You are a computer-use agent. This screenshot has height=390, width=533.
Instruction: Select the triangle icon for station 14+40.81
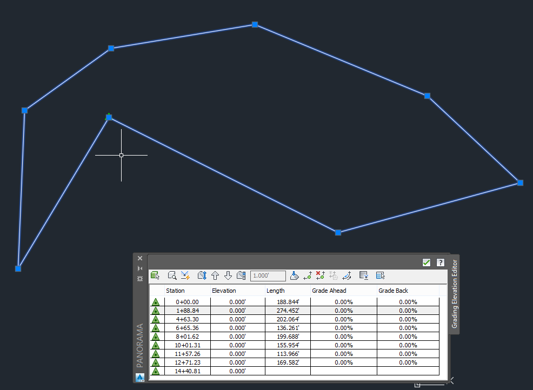[x=156, y=371]
